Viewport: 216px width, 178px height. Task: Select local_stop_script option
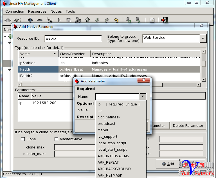coord(121,143)
